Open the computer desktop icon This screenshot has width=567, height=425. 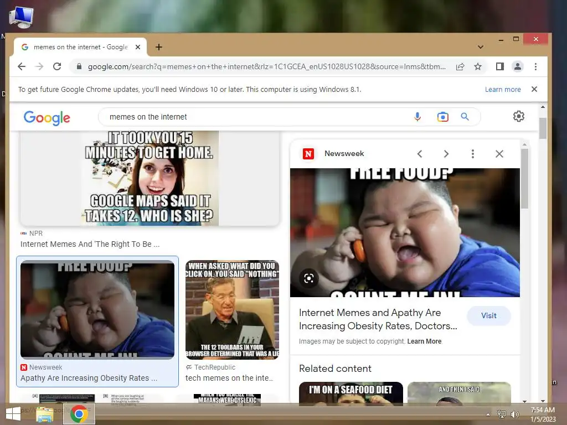coord(22,17)
